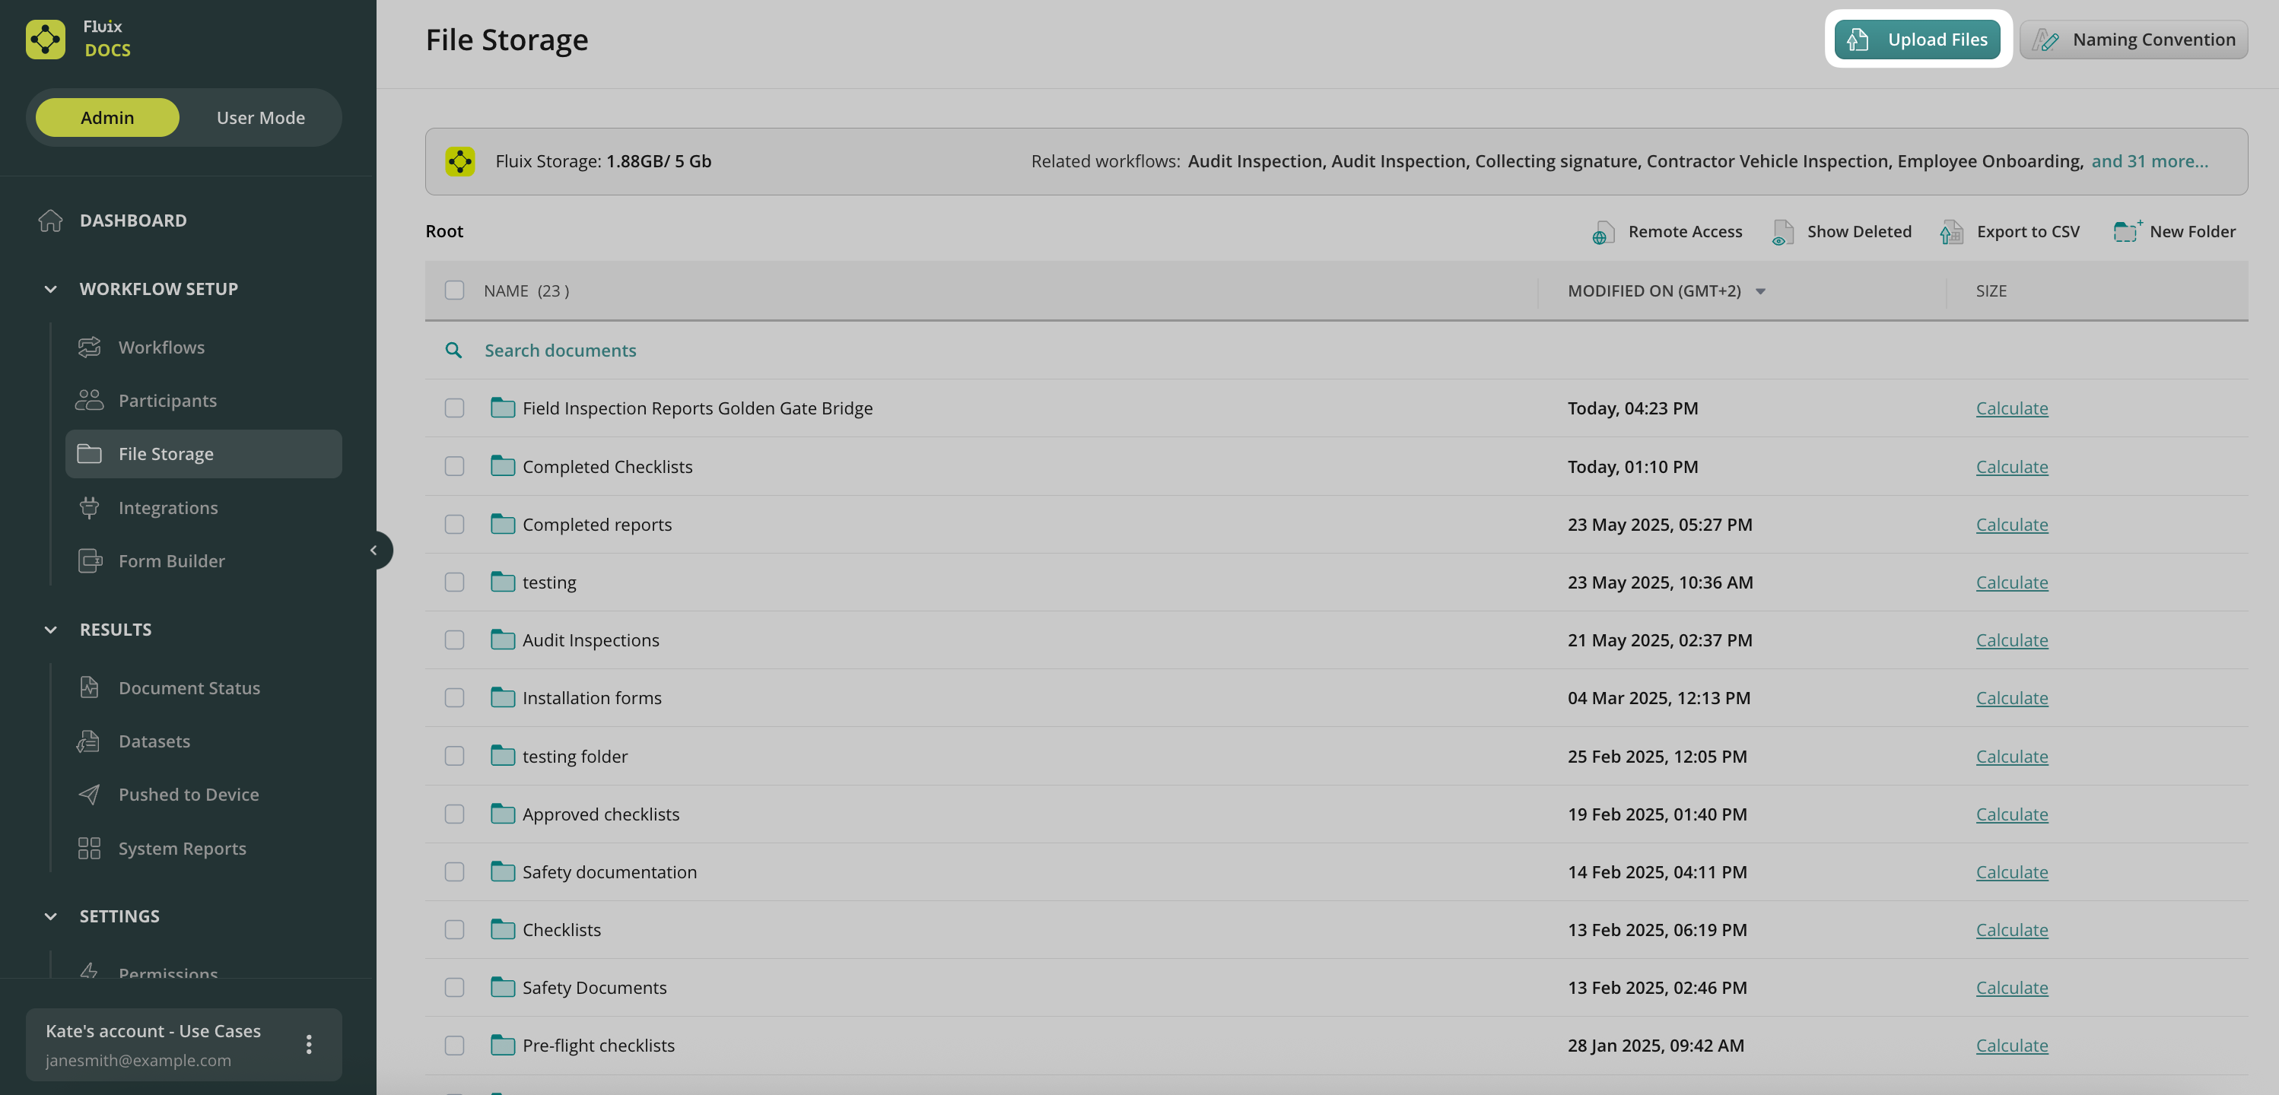The image size is (2279, 1095).
Task: Check the select-all checkbox next to NAME
Action: tap(454, 290)
